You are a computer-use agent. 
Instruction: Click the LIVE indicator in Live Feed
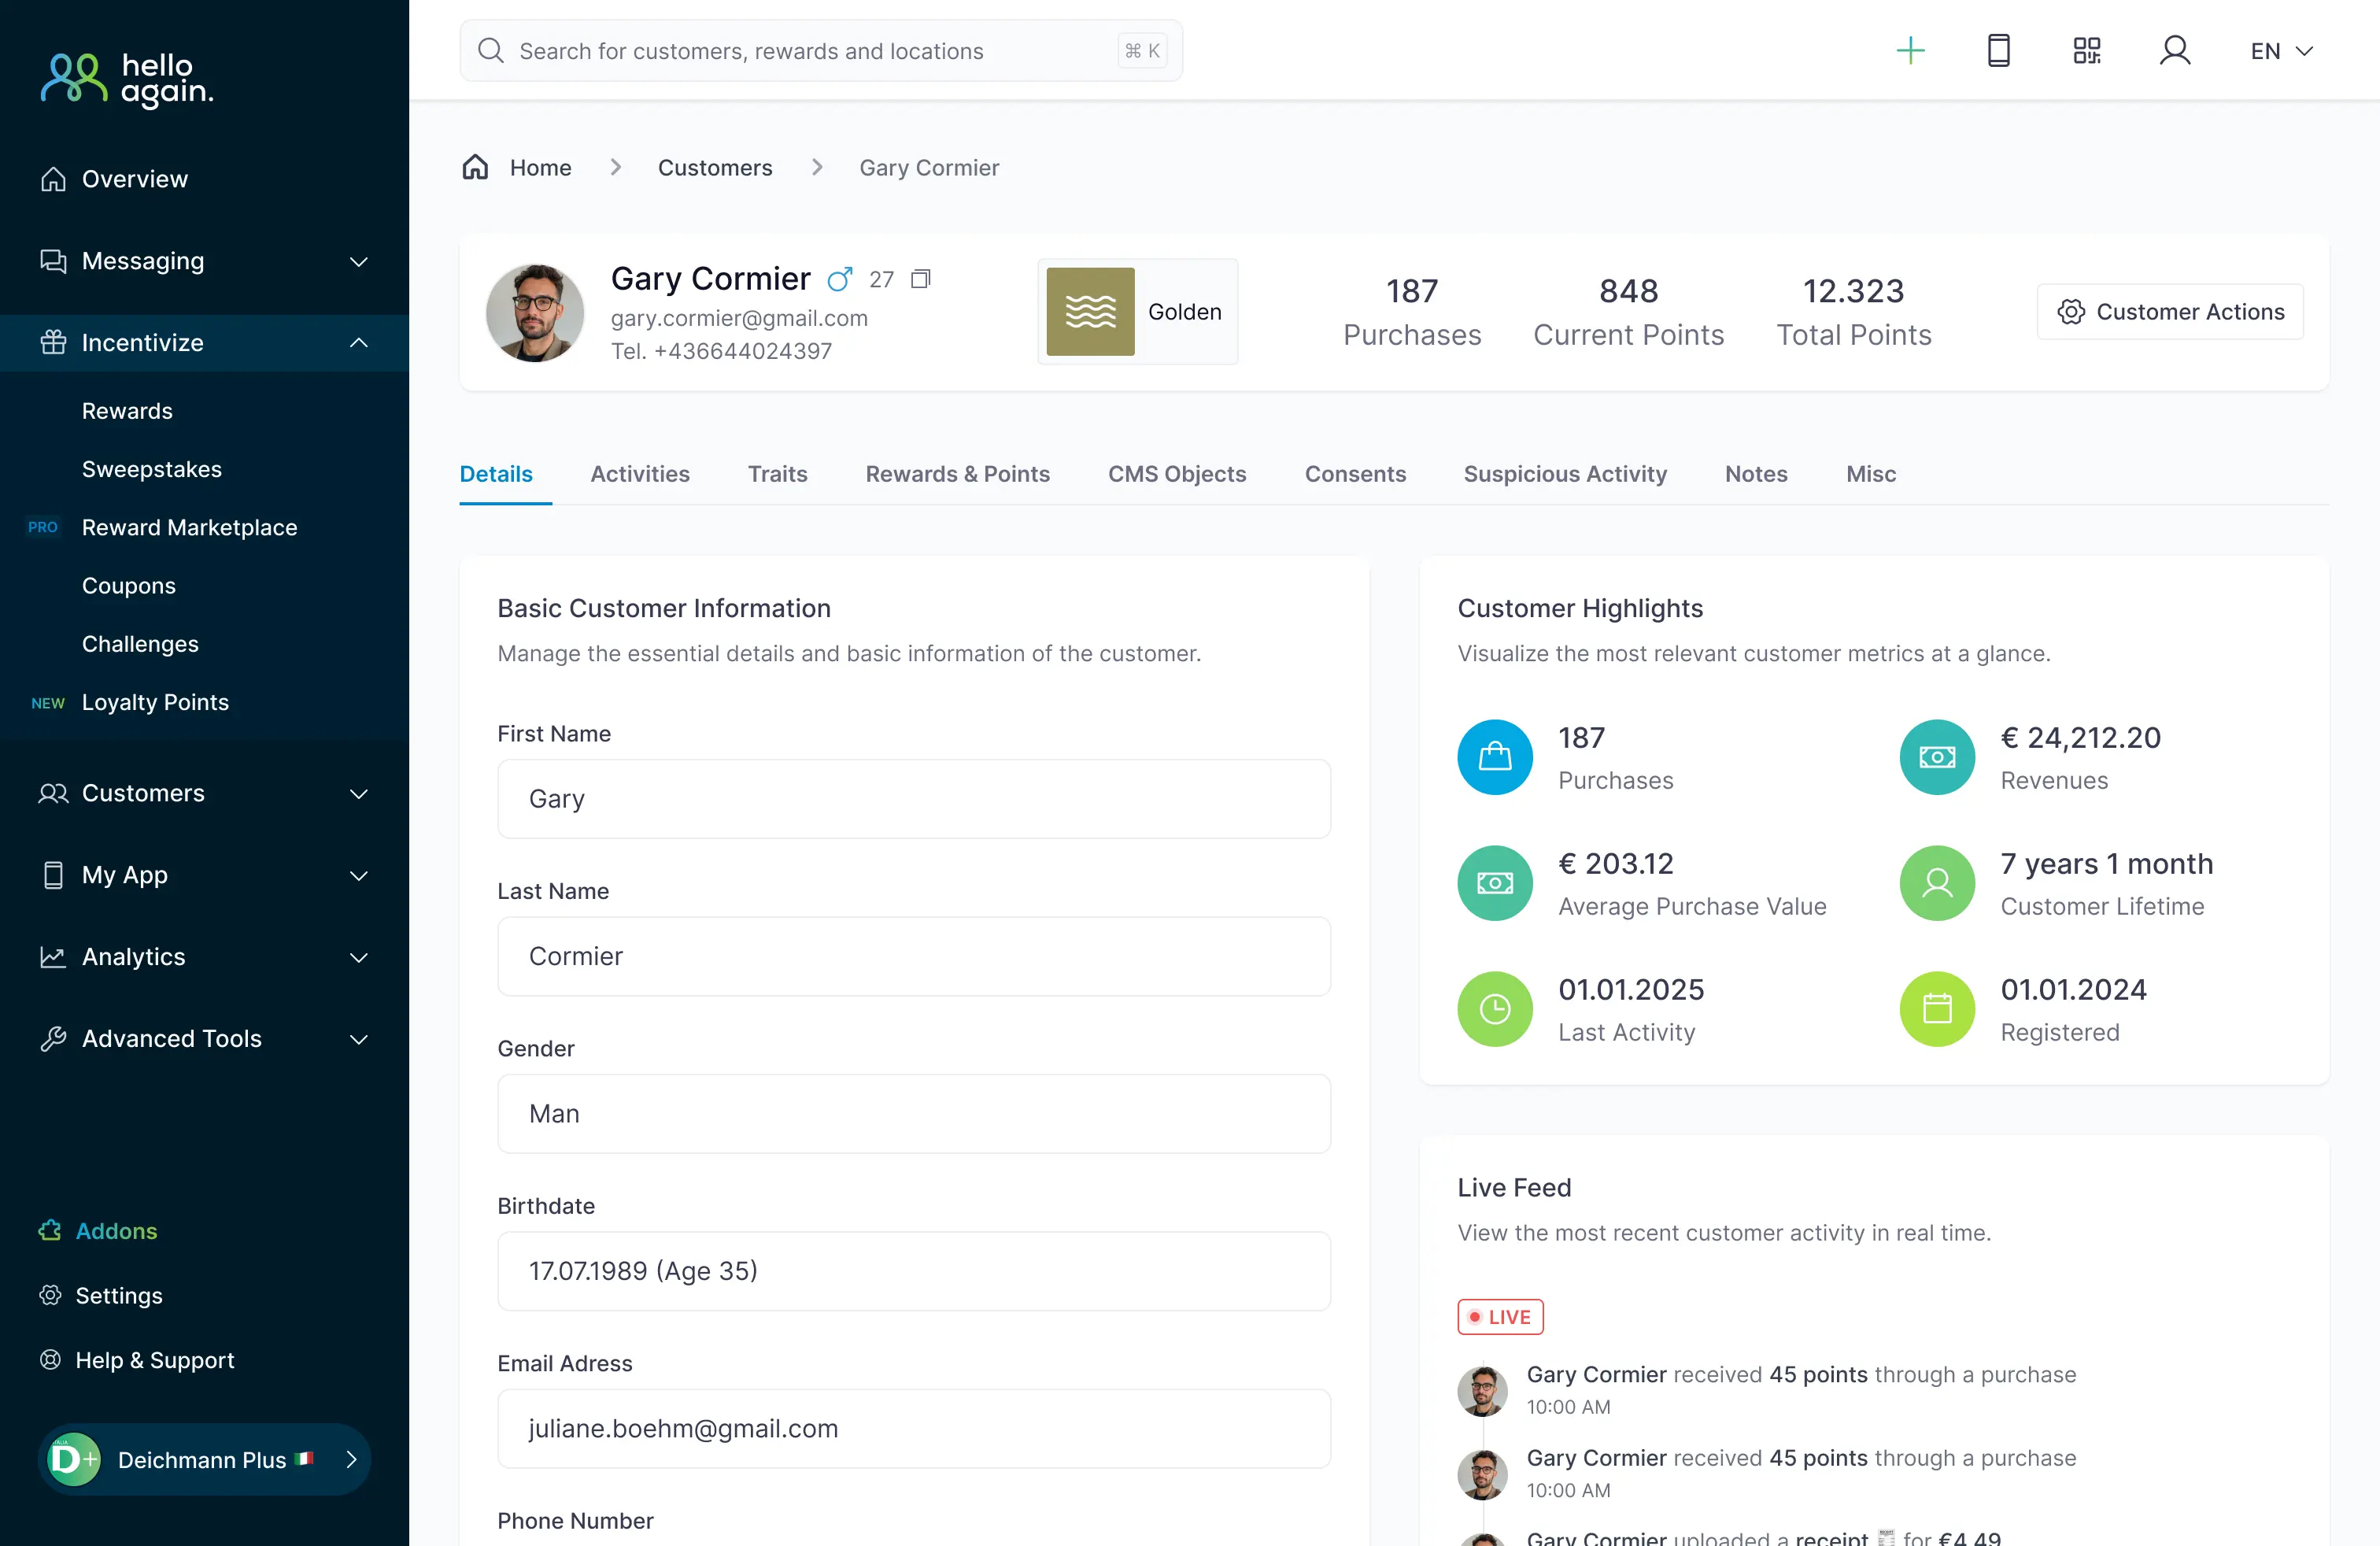(x=1499, y=1316)
